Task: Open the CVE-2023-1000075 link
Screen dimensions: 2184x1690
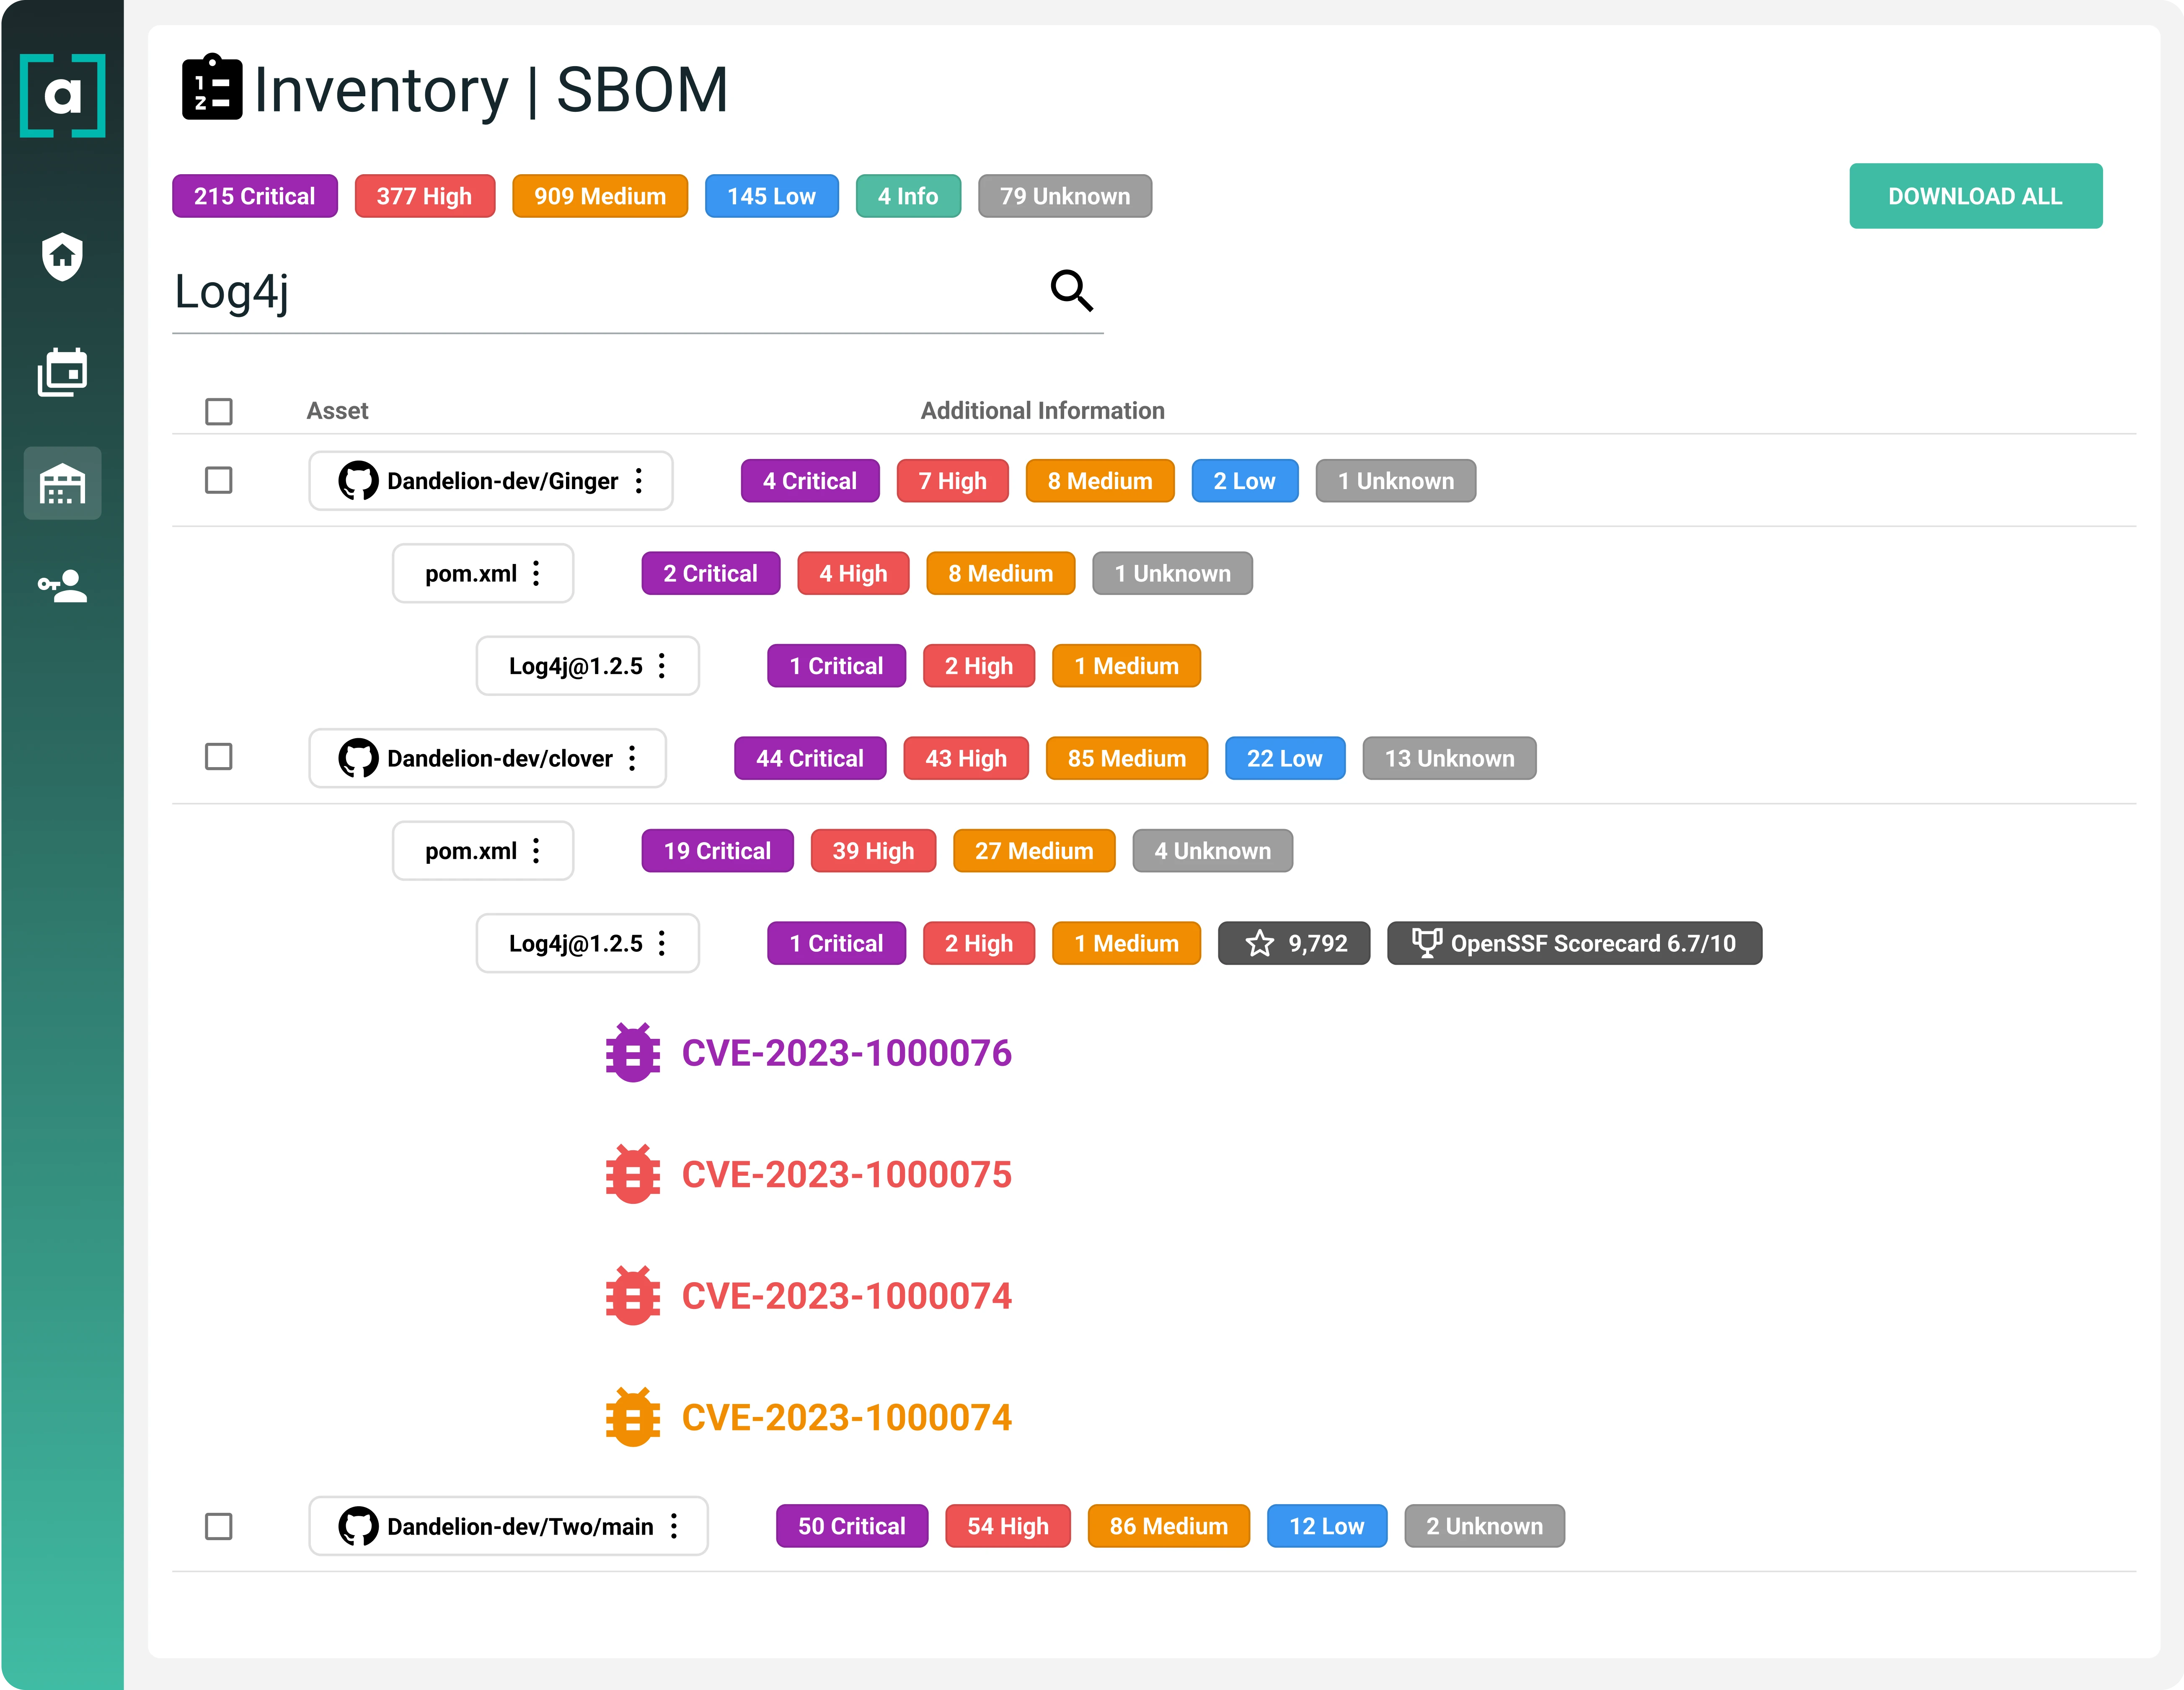Action: 846,1174
